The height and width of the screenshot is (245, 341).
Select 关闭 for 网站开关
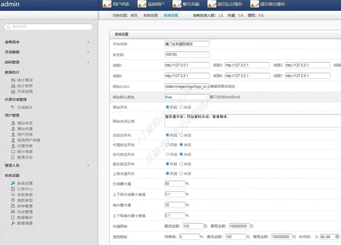pos(181,107)
